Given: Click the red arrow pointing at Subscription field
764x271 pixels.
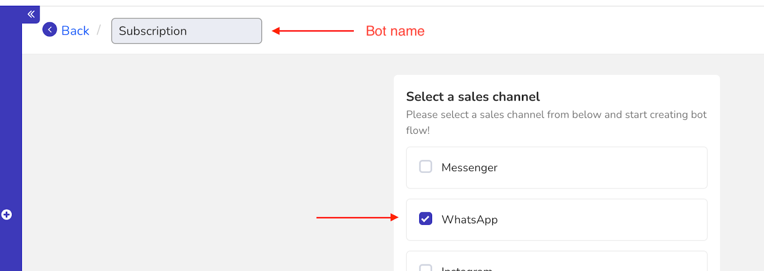Looking at the screenshot, I should pos(313,31).
